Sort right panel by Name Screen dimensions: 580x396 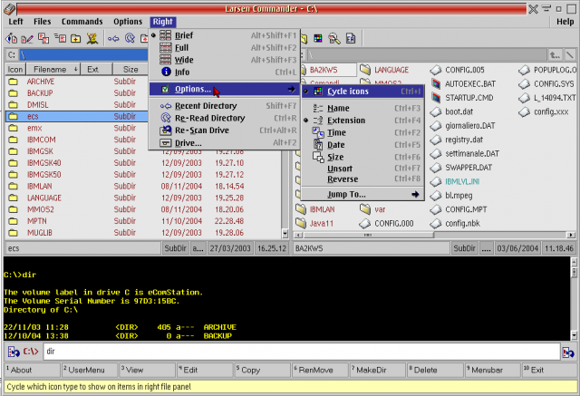pos(362,109)
